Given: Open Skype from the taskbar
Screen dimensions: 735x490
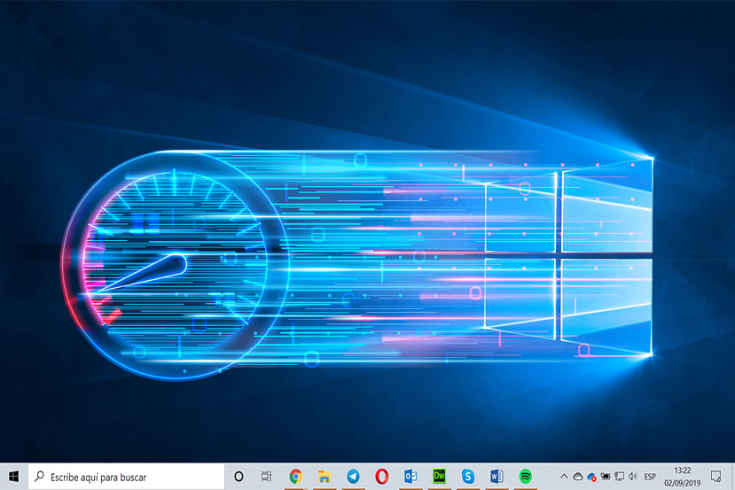Looking at the screenshot, I should [468, 477].
